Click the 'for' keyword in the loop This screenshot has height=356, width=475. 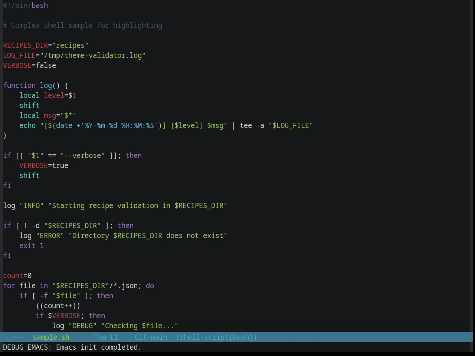tap(9, 286)
